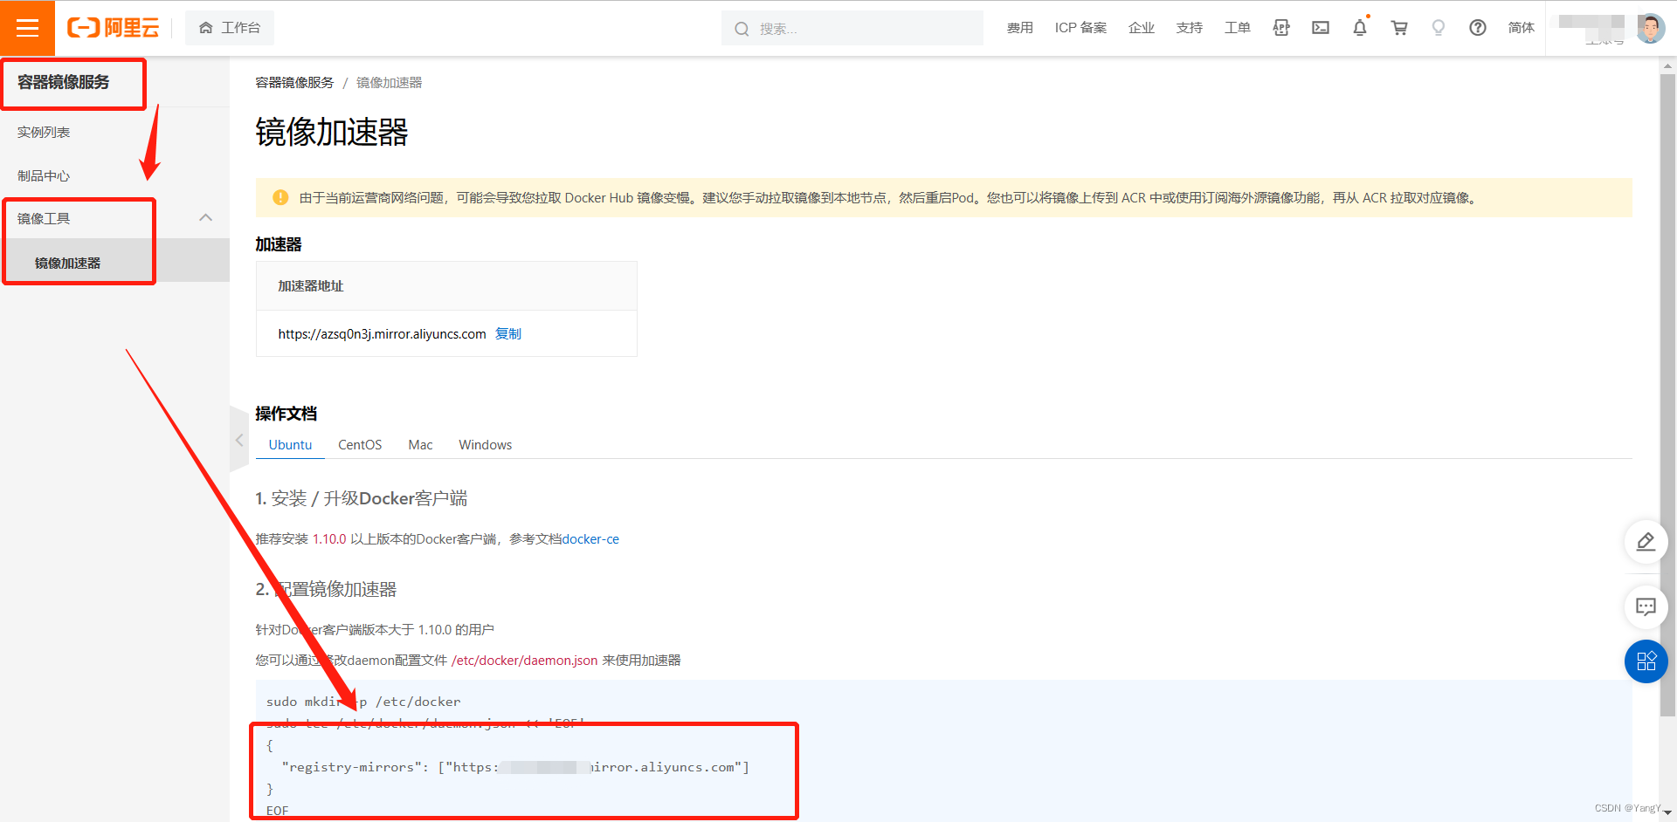The height and width of the screenshot is (822, 1677).
Task: Open the CloudShell terminal icon
Action: coord(1320,27)
